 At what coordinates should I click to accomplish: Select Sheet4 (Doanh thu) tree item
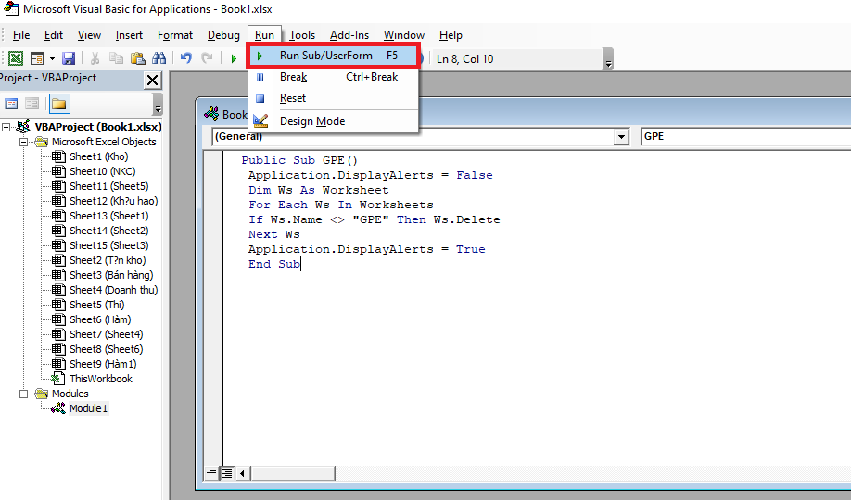coord(113,290)
